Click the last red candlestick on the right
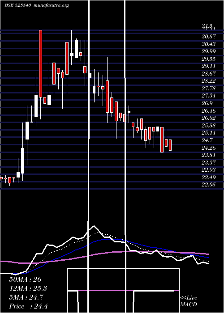This screenshot has width=224, height=313. (x=170, y=145)
